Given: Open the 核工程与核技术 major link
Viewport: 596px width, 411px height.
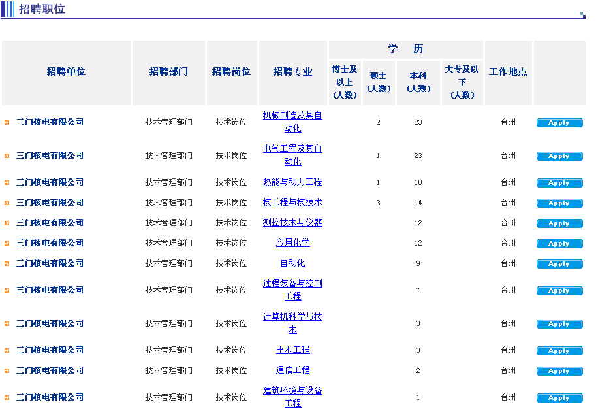Looking at the screenshot, I should 292,203.
